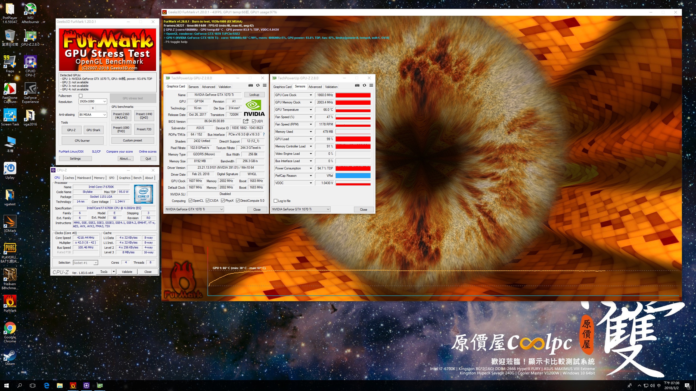Click the FurMark banner logo image
This screenshot has width=696, height=391.
108,50
